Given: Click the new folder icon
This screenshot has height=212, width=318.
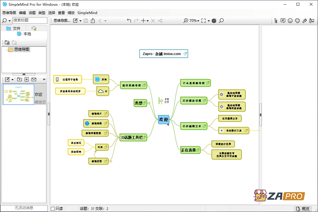Looking at the screenshot, I should point(7,42).
